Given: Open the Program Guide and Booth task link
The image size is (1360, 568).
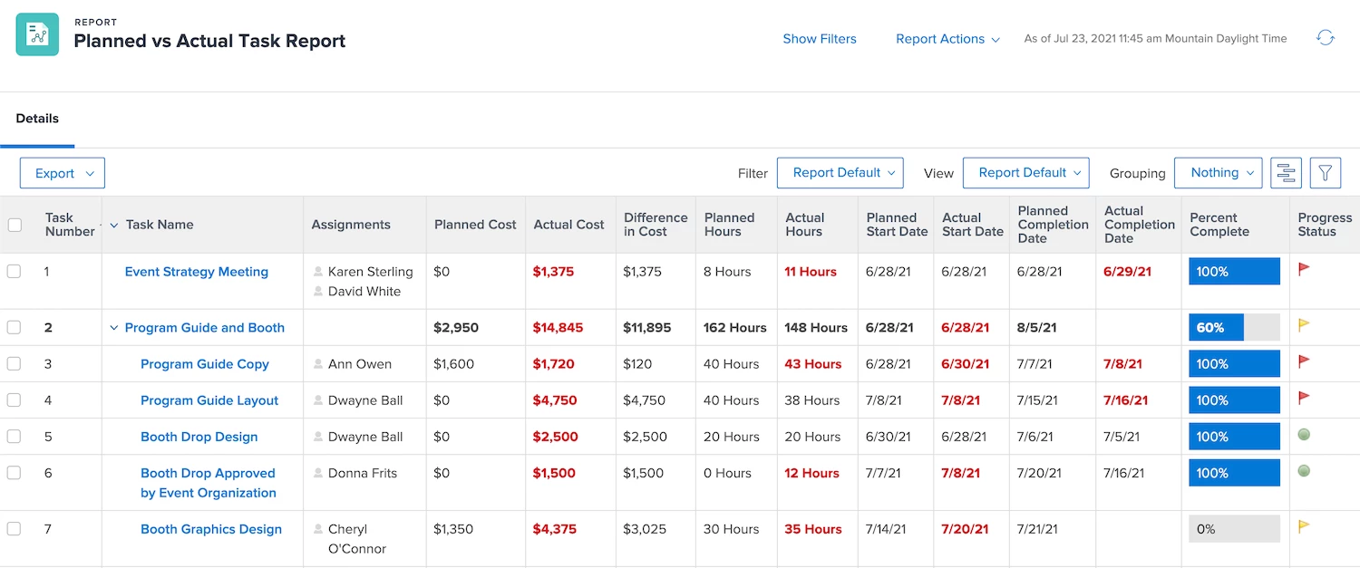Looking at the screenshot, I should (205, 328).
